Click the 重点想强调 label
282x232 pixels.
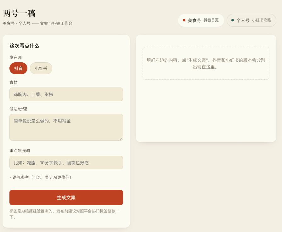click(x=20, y=150)
